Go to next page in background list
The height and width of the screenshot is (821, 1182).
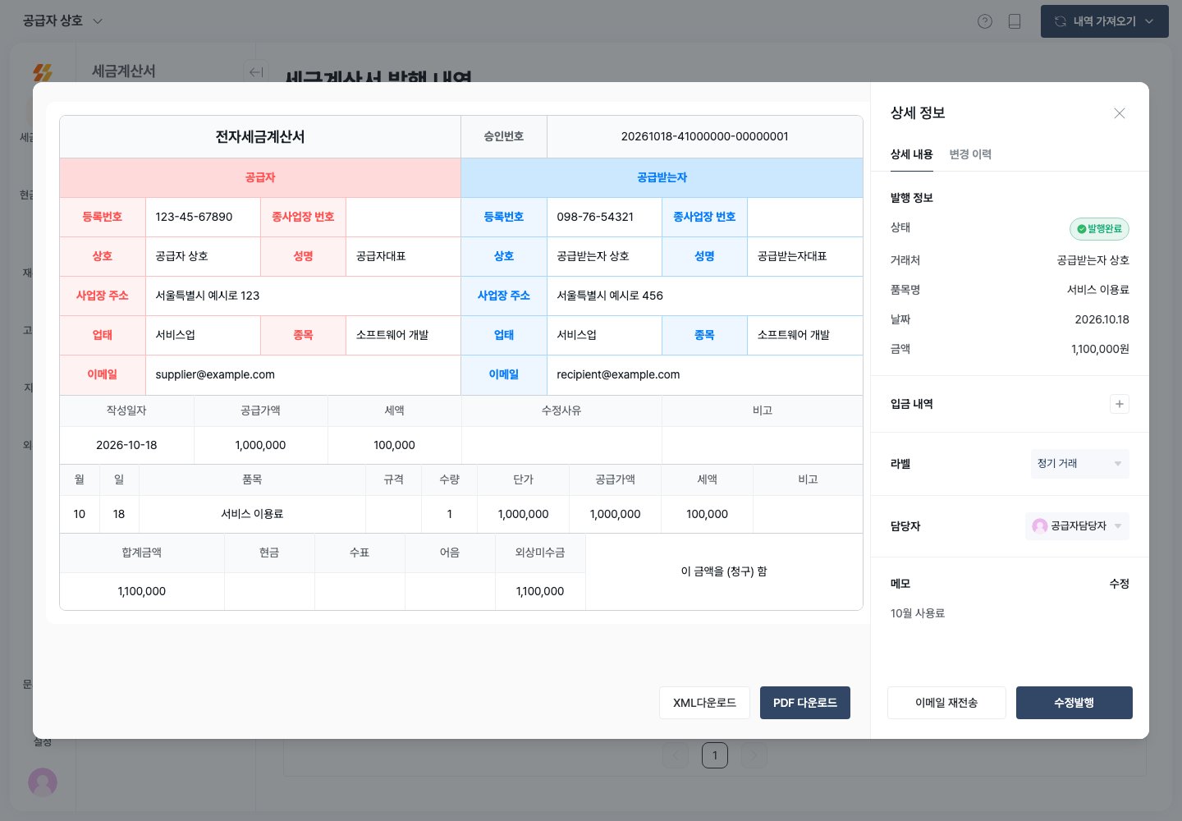[754, 755]
